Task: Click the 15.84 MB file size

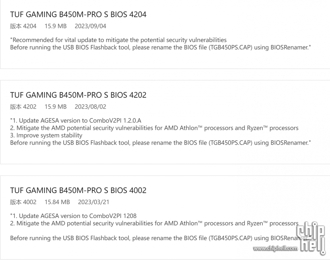Action: [57, 202]
